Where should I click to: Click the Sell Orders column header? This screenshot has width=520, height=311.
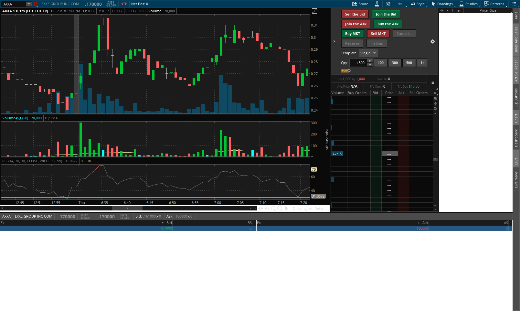[x=419, y=93]
